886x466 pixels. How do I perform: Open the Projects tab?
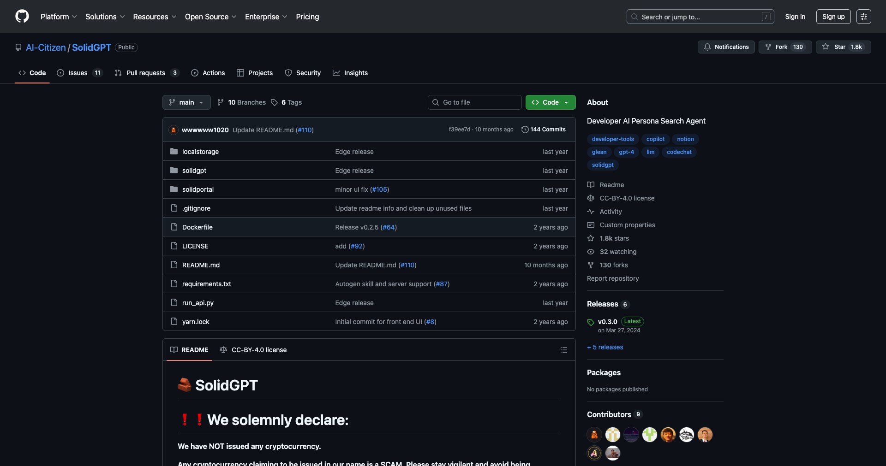(255, 73)
